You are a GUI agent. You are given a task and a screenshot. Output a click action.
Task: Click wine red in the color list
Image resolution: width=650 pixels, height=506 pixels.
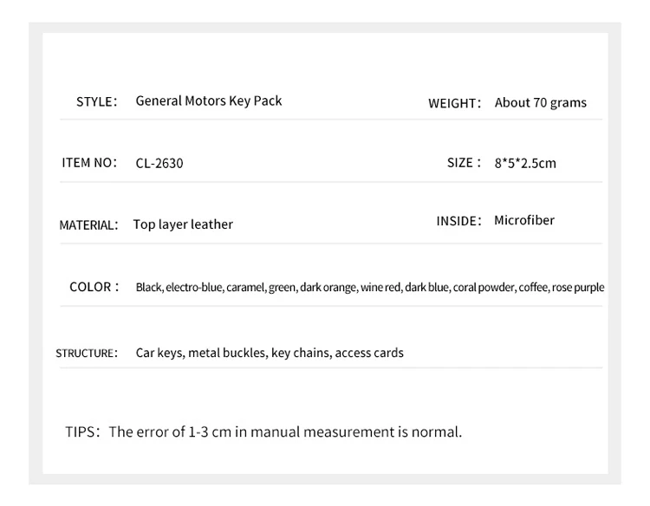380,288
